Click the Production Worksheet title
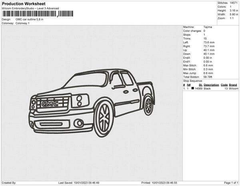The image size is (240, 186). point(23,4)
